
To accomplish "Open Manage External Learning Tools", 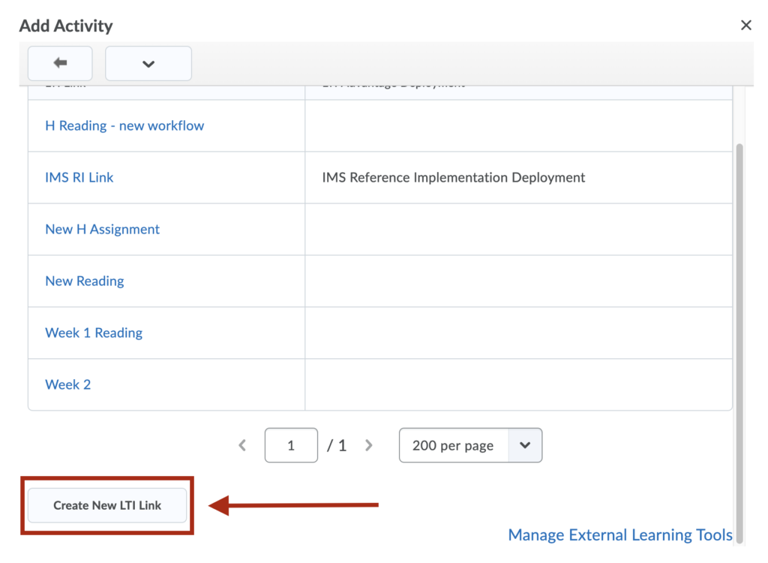I will 619,534.
